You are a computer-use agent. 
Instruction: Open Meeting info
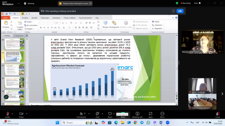137,115
